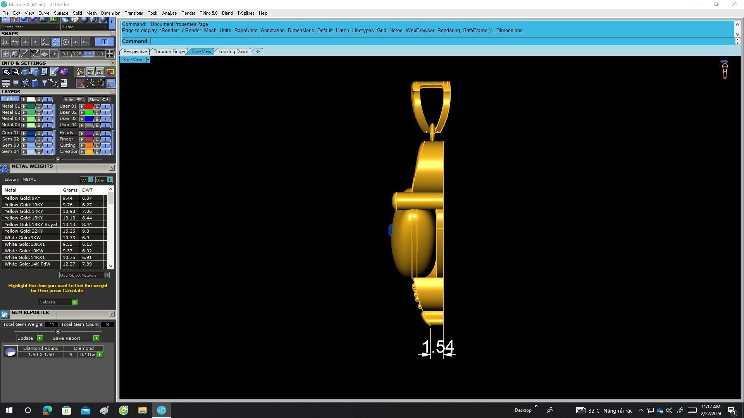Click the selection filter funnel icon
This screenshot has width=744, height=418.
(44, 83)
